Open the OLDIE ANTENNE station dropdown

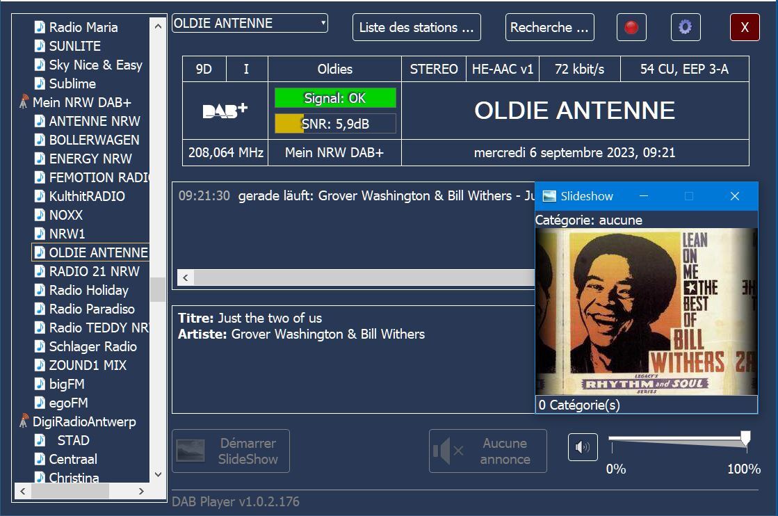click(x=250, y=23)
